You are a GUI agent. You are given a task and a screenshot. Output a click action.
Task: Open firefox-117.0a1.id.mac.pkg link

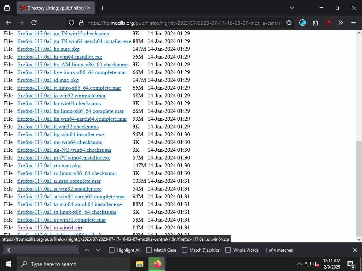[48, 80]
